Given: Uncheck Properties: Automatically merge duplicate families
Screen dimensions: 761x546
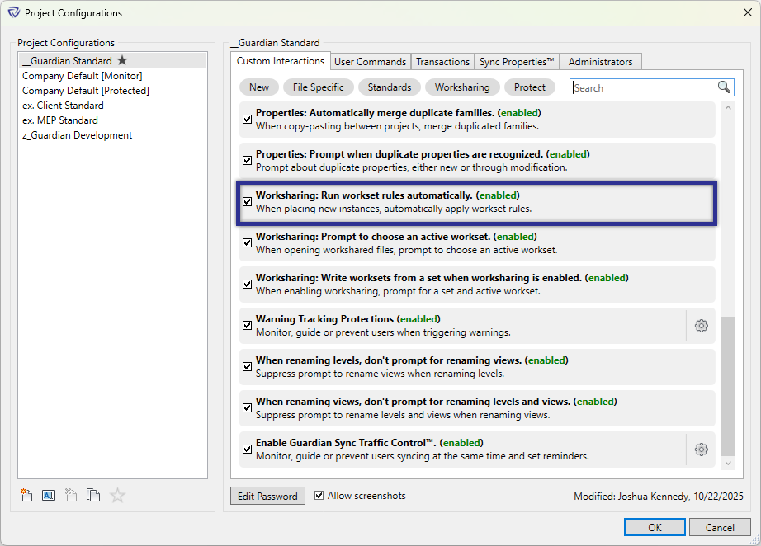Looking at the screenshot, I should tap(247, 119).
